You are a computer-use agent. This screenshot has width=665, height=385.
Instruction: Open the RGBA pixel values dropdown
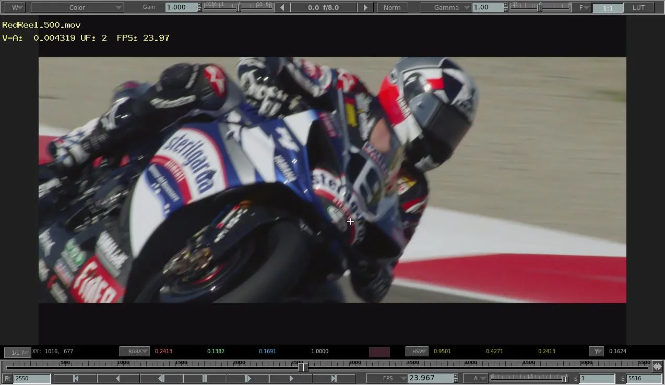[x=135, y=352]
